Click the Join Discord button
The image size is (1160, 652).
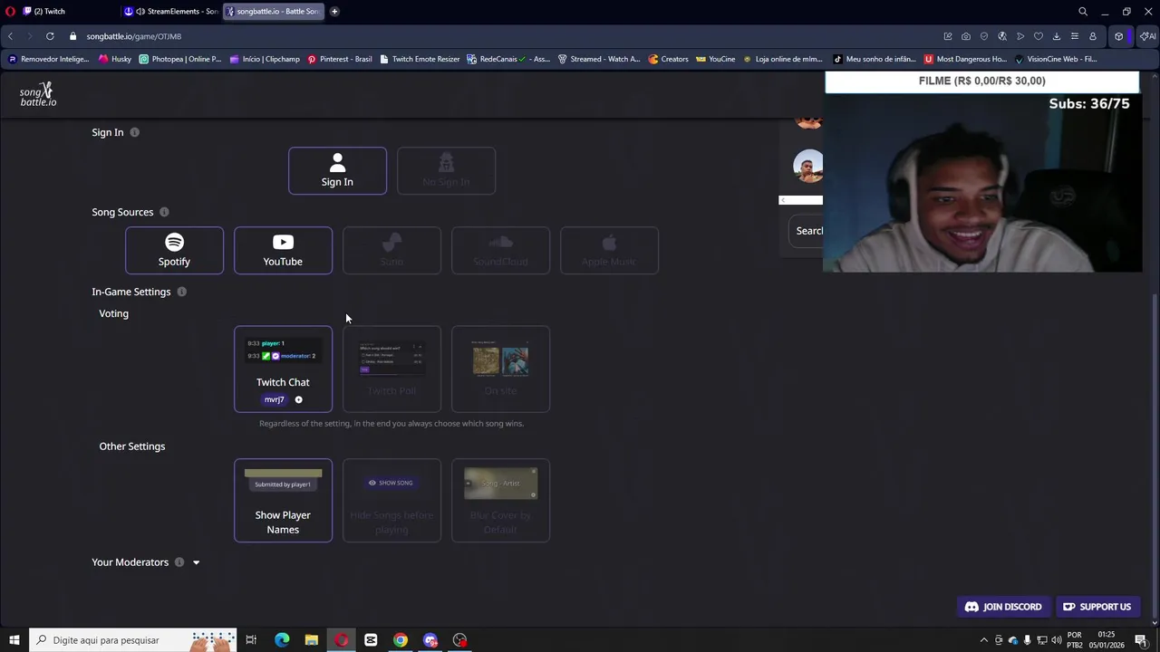point(1003,607)
